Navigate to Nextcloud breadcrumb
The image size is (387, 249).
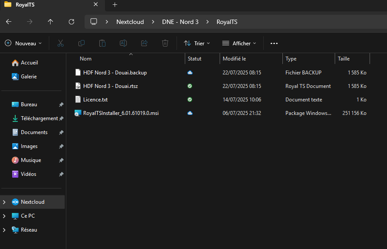coord(130,22)
